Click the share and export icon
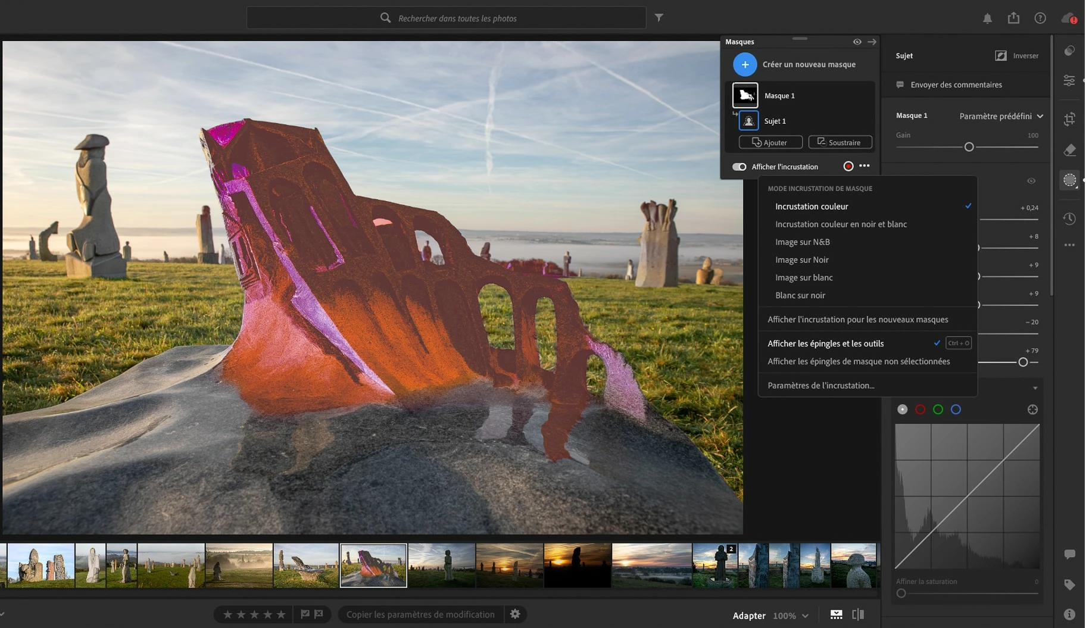The image size is (1086, 628). (1014, 18)
